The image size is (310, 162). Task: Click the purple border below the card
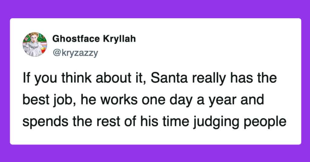point(155,154)
